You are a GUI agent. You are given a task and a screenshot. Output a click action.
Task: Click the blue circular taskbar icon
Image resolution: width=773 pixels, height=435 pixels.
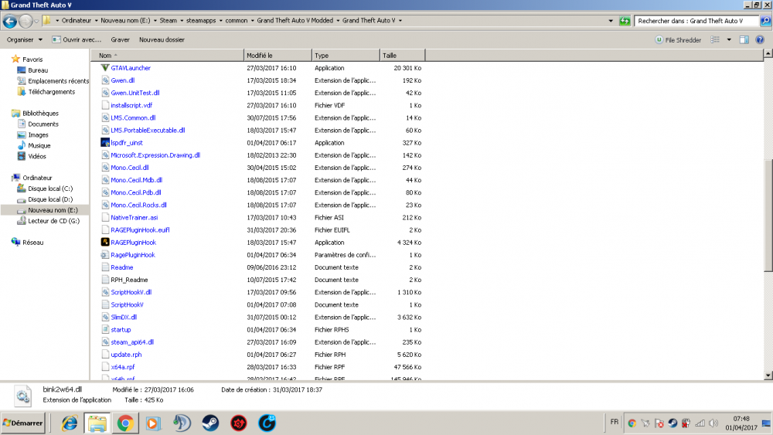coord(267,423)
